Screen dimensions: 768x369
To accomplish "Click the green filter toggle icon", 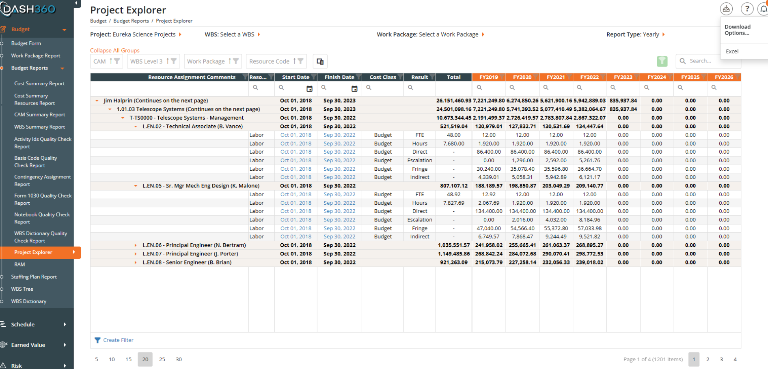I will click(662, 61).
